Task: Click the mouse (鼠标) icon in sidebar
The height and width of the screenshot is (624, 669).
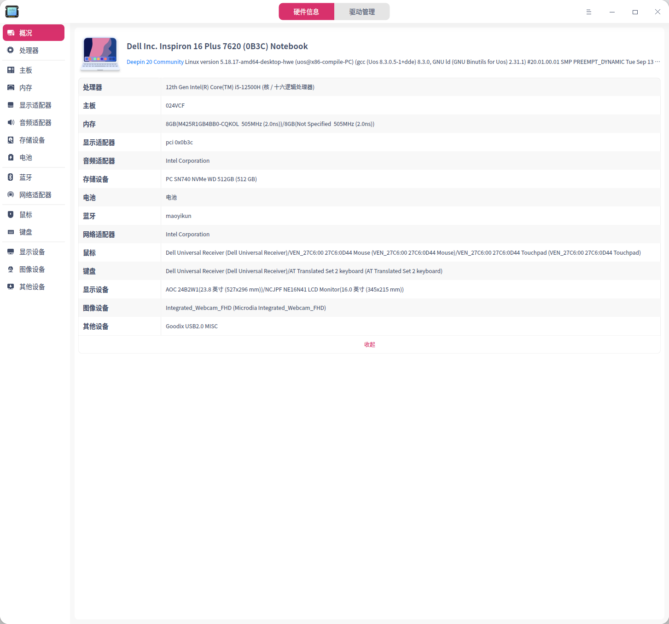Action: click(x=11, y=214)
